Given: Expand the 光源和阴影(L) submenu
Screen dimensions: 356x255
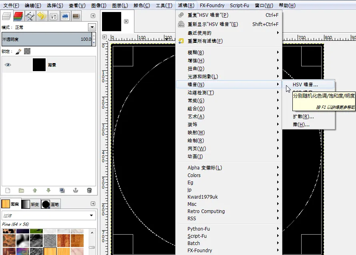Looking at the screenshot, I should (229, 76).
